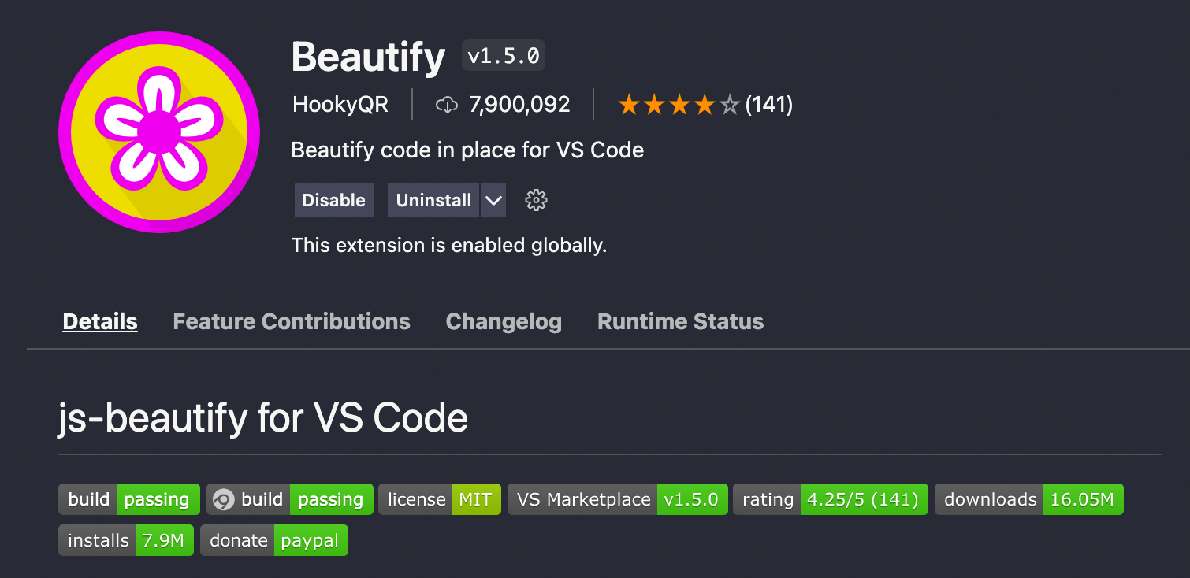Click the downloads 16.05M badge

[1029, 499]
